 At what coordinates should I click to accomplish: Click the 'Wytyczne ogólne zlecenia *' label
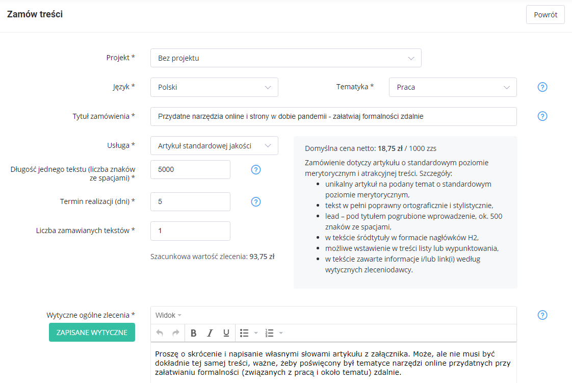91,315
